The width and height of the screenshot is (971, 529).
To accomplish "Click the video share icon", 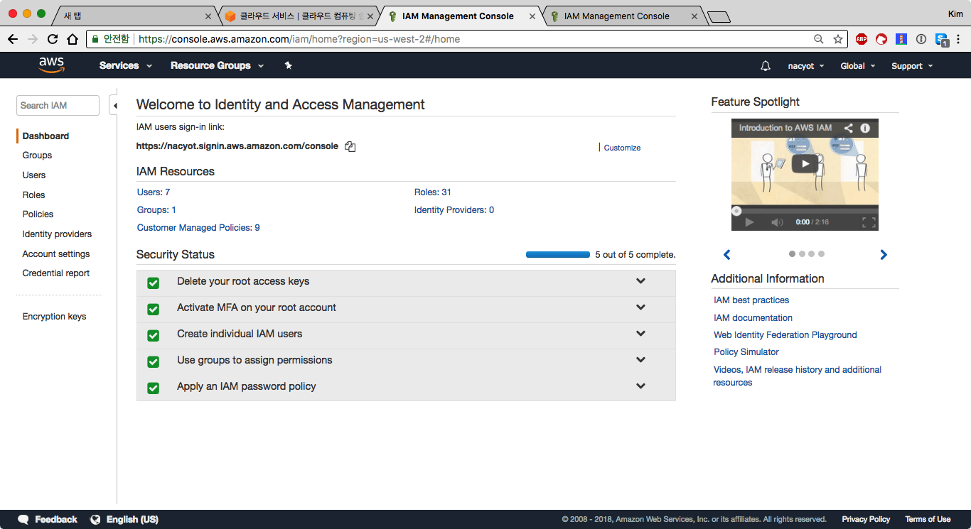I will coord(848,129).
